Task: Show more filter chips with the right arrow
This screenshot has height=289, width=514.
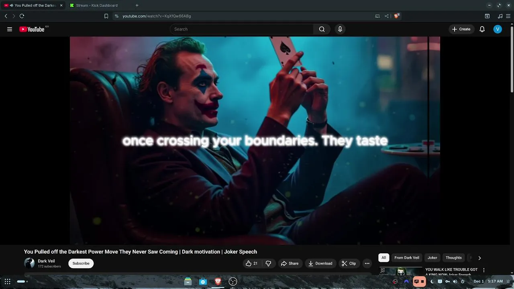Action: click(479, 258)
